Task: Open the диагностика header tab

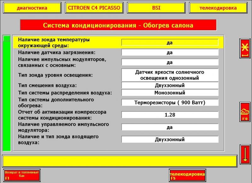Action: [32, 8]
